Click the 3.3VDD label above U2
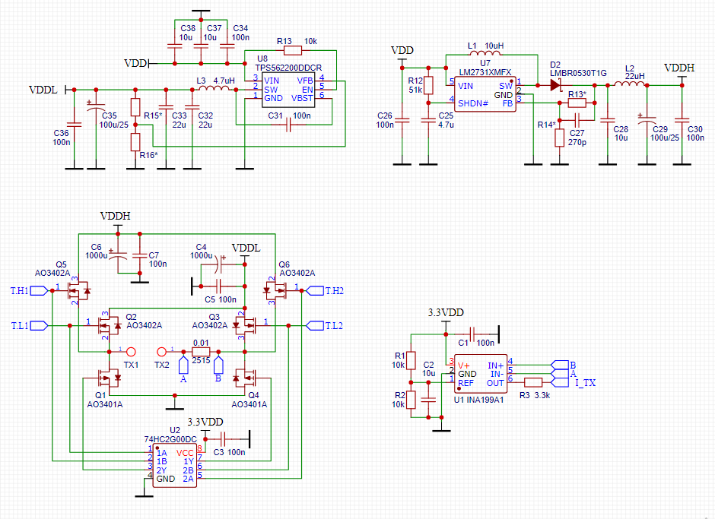 205,422
